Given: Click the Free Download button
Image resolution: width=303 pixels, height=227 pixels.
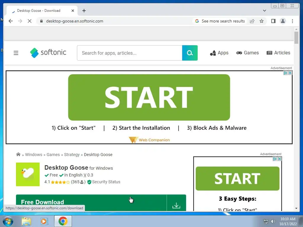Looking at the screenshot, I should pos(91,203).
